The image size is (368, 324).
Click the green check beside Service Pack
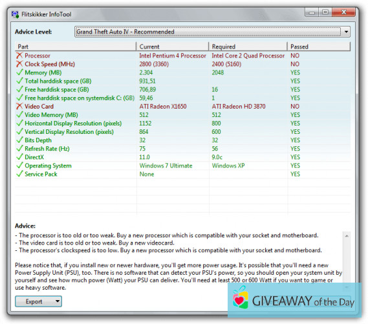pos(19,173)
